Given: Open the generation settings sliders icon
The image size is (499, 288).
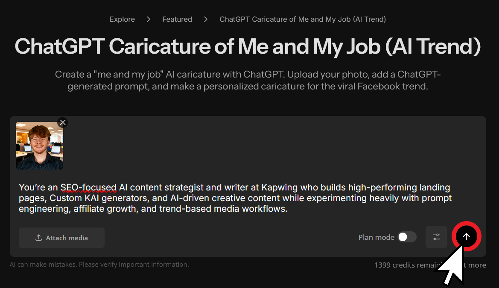Looking at the screenshot, I should coord(436,236).
